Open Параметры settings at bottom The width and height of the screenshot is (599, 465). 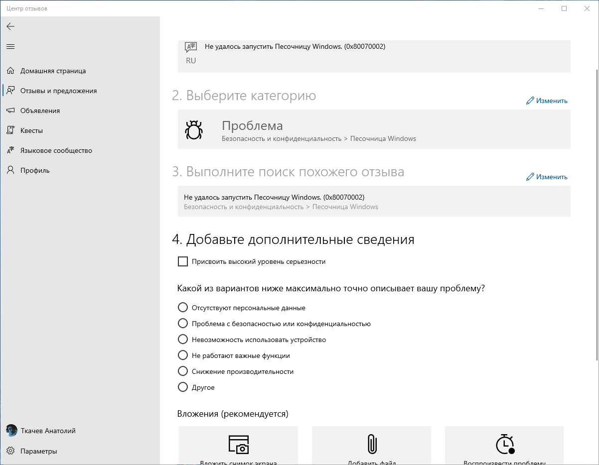pyautogui.click(x=80, y=451)
